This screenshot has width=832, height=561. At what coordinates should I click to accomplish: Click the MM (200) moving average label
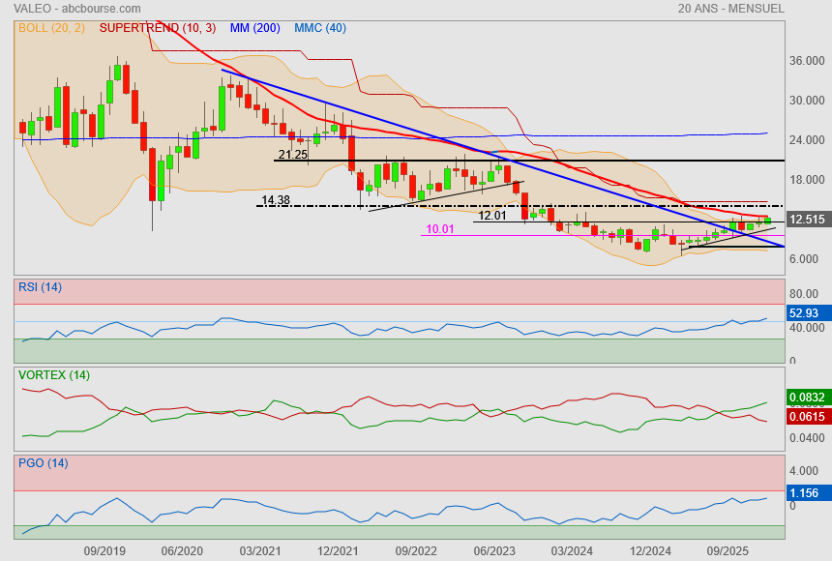(254, 28)
